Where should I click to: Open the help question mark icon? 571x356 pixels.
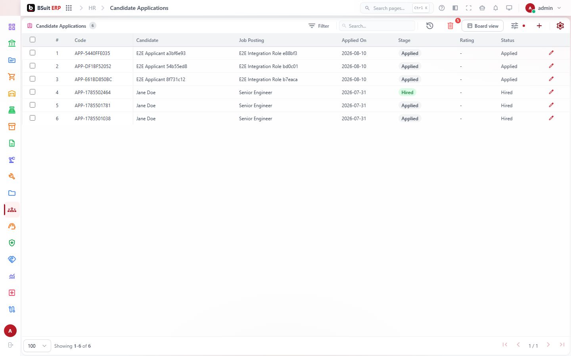(442, 8)
